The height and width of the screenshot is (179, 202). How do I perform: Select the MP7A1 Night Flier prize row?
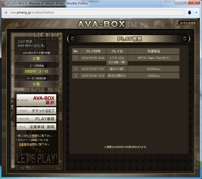pyautogui.click(x=154, y=58)
